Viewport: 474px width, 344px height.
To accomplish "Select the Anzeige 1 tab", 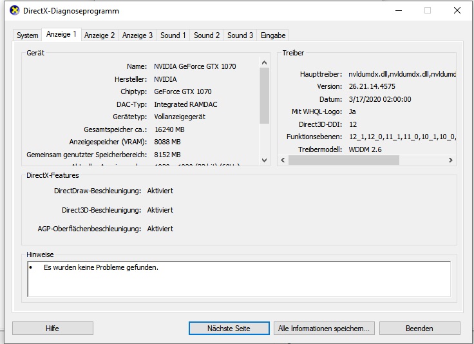I will point(61,34).
